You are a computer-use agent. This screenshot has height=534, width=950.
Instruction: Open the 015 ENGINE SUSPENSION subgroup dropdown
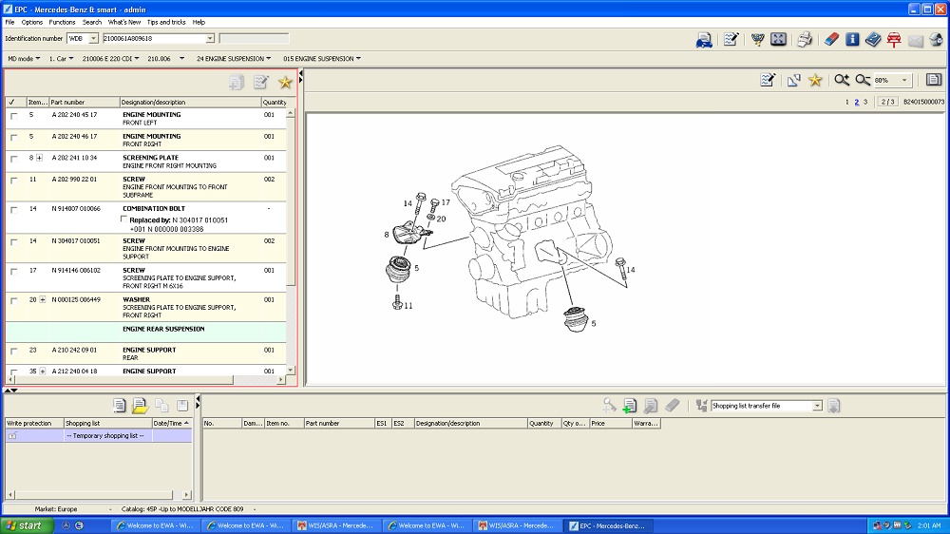[x=322, y=59]
